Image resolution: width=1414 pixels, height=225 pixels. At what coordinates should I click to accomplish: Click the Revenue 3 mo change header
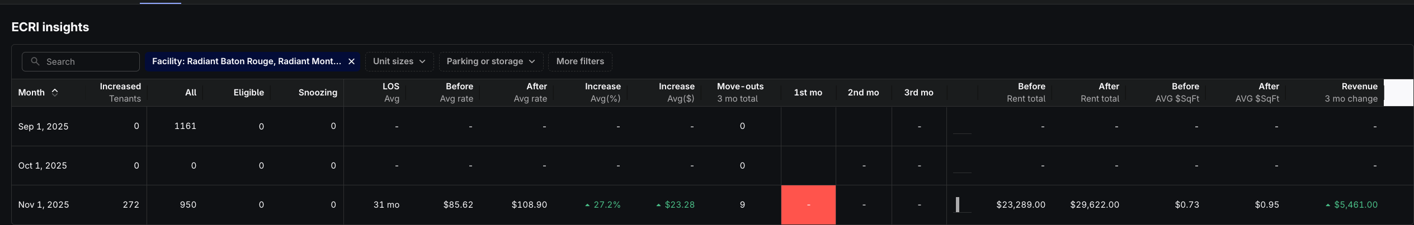[x=1351, y=93]
